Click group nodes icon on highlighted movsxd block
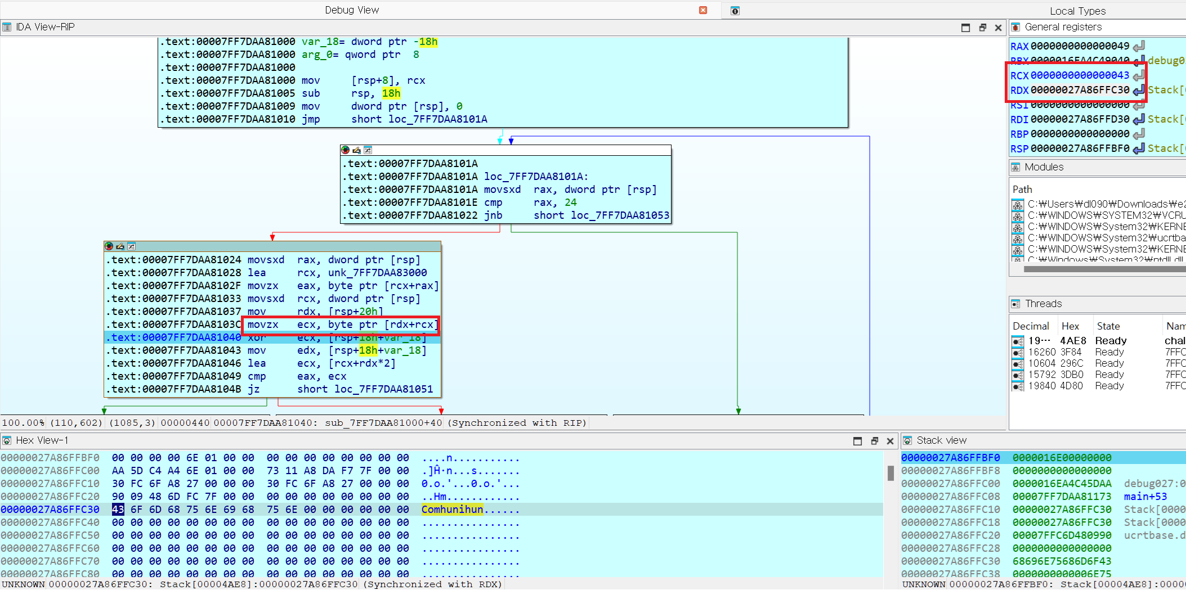 point(131,246)
